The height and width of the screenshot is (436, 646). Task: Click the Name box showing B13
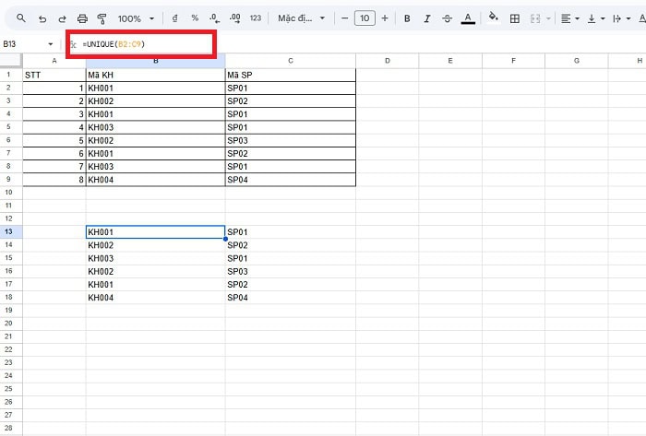coord(23,44)
